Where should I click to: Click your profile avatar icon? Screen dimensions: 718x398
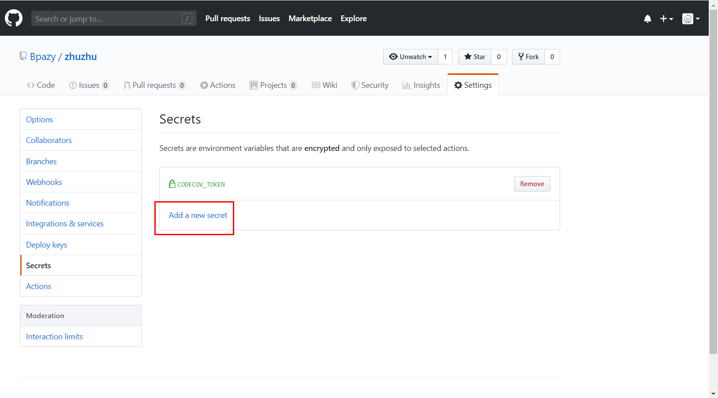[688, 19]
